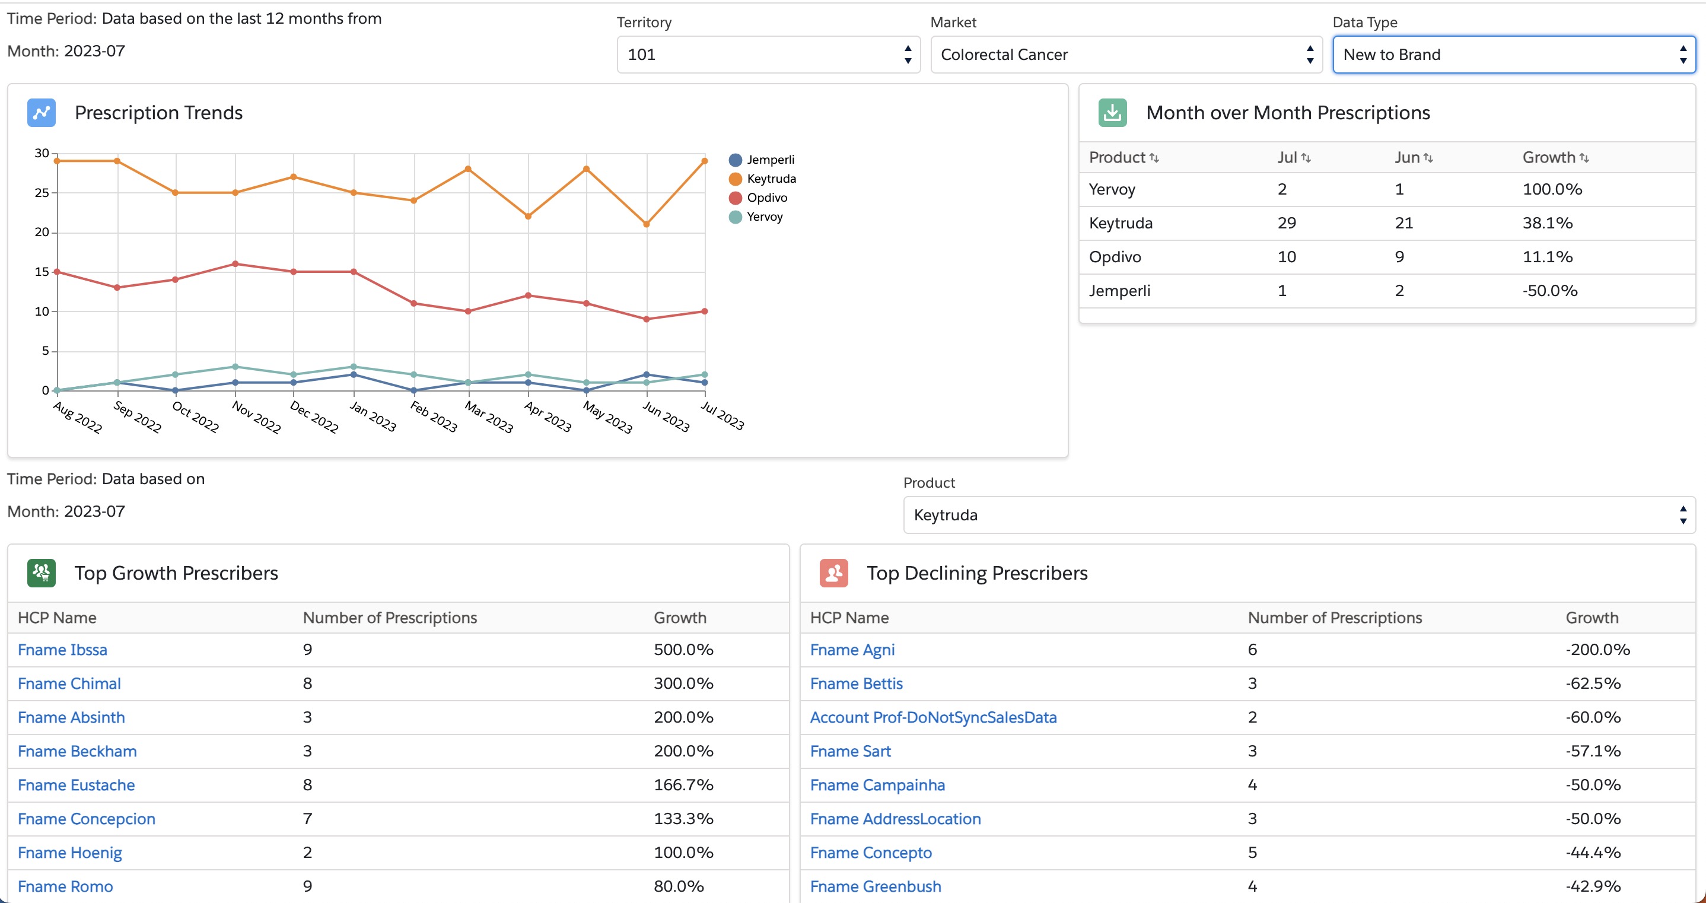Open the Account Prof-DoNotSyncSalesData link
The width and height of the screenshot is (1706, 903).
934,717
